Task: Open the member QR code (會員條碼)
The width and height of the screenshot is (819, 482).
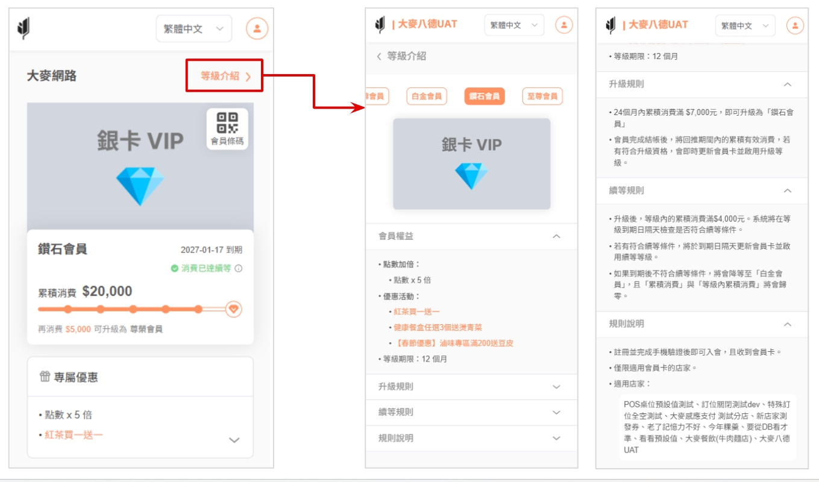Action: point(227,128)
